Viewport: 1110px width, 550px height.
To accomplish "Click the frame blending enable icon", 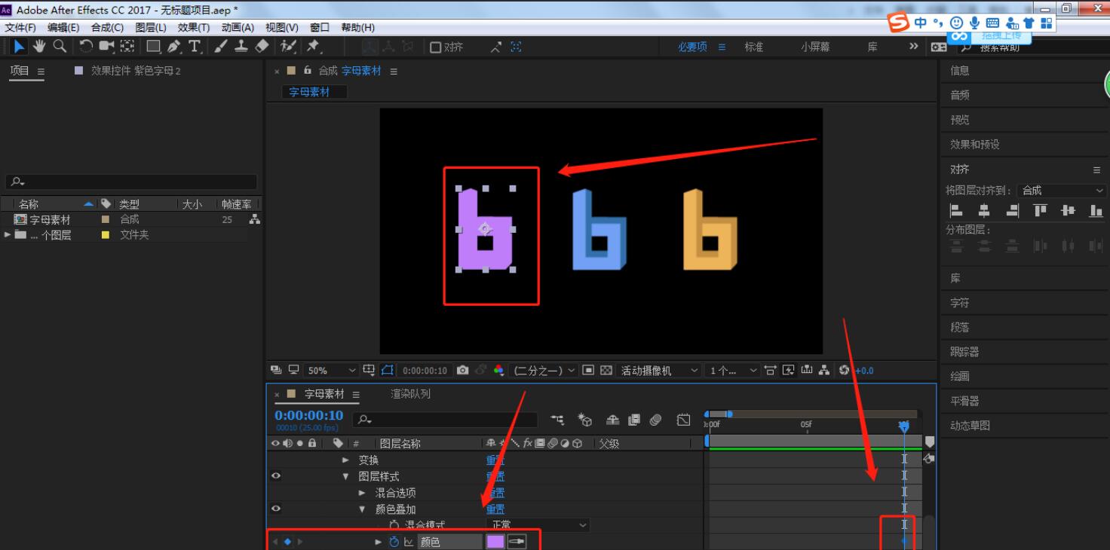I will pos(633,420).
